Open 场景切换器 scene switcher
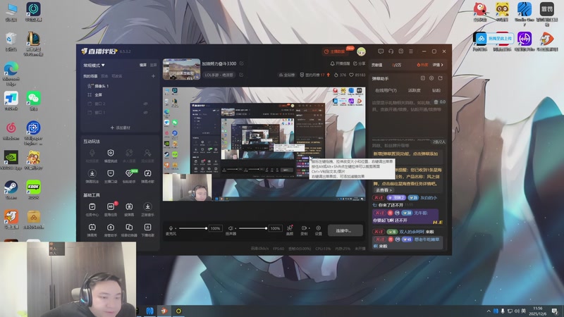This screenshot has height=317, width=564. coord(129,230)
